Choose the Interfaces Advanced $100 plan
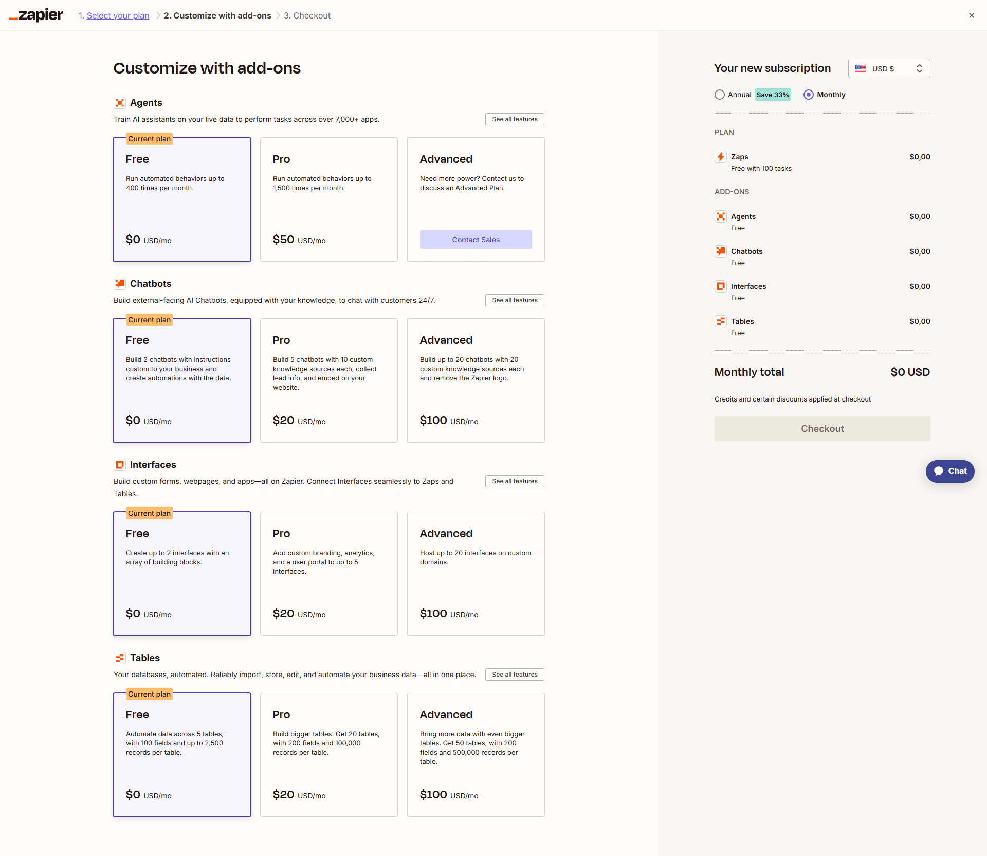 476,574
